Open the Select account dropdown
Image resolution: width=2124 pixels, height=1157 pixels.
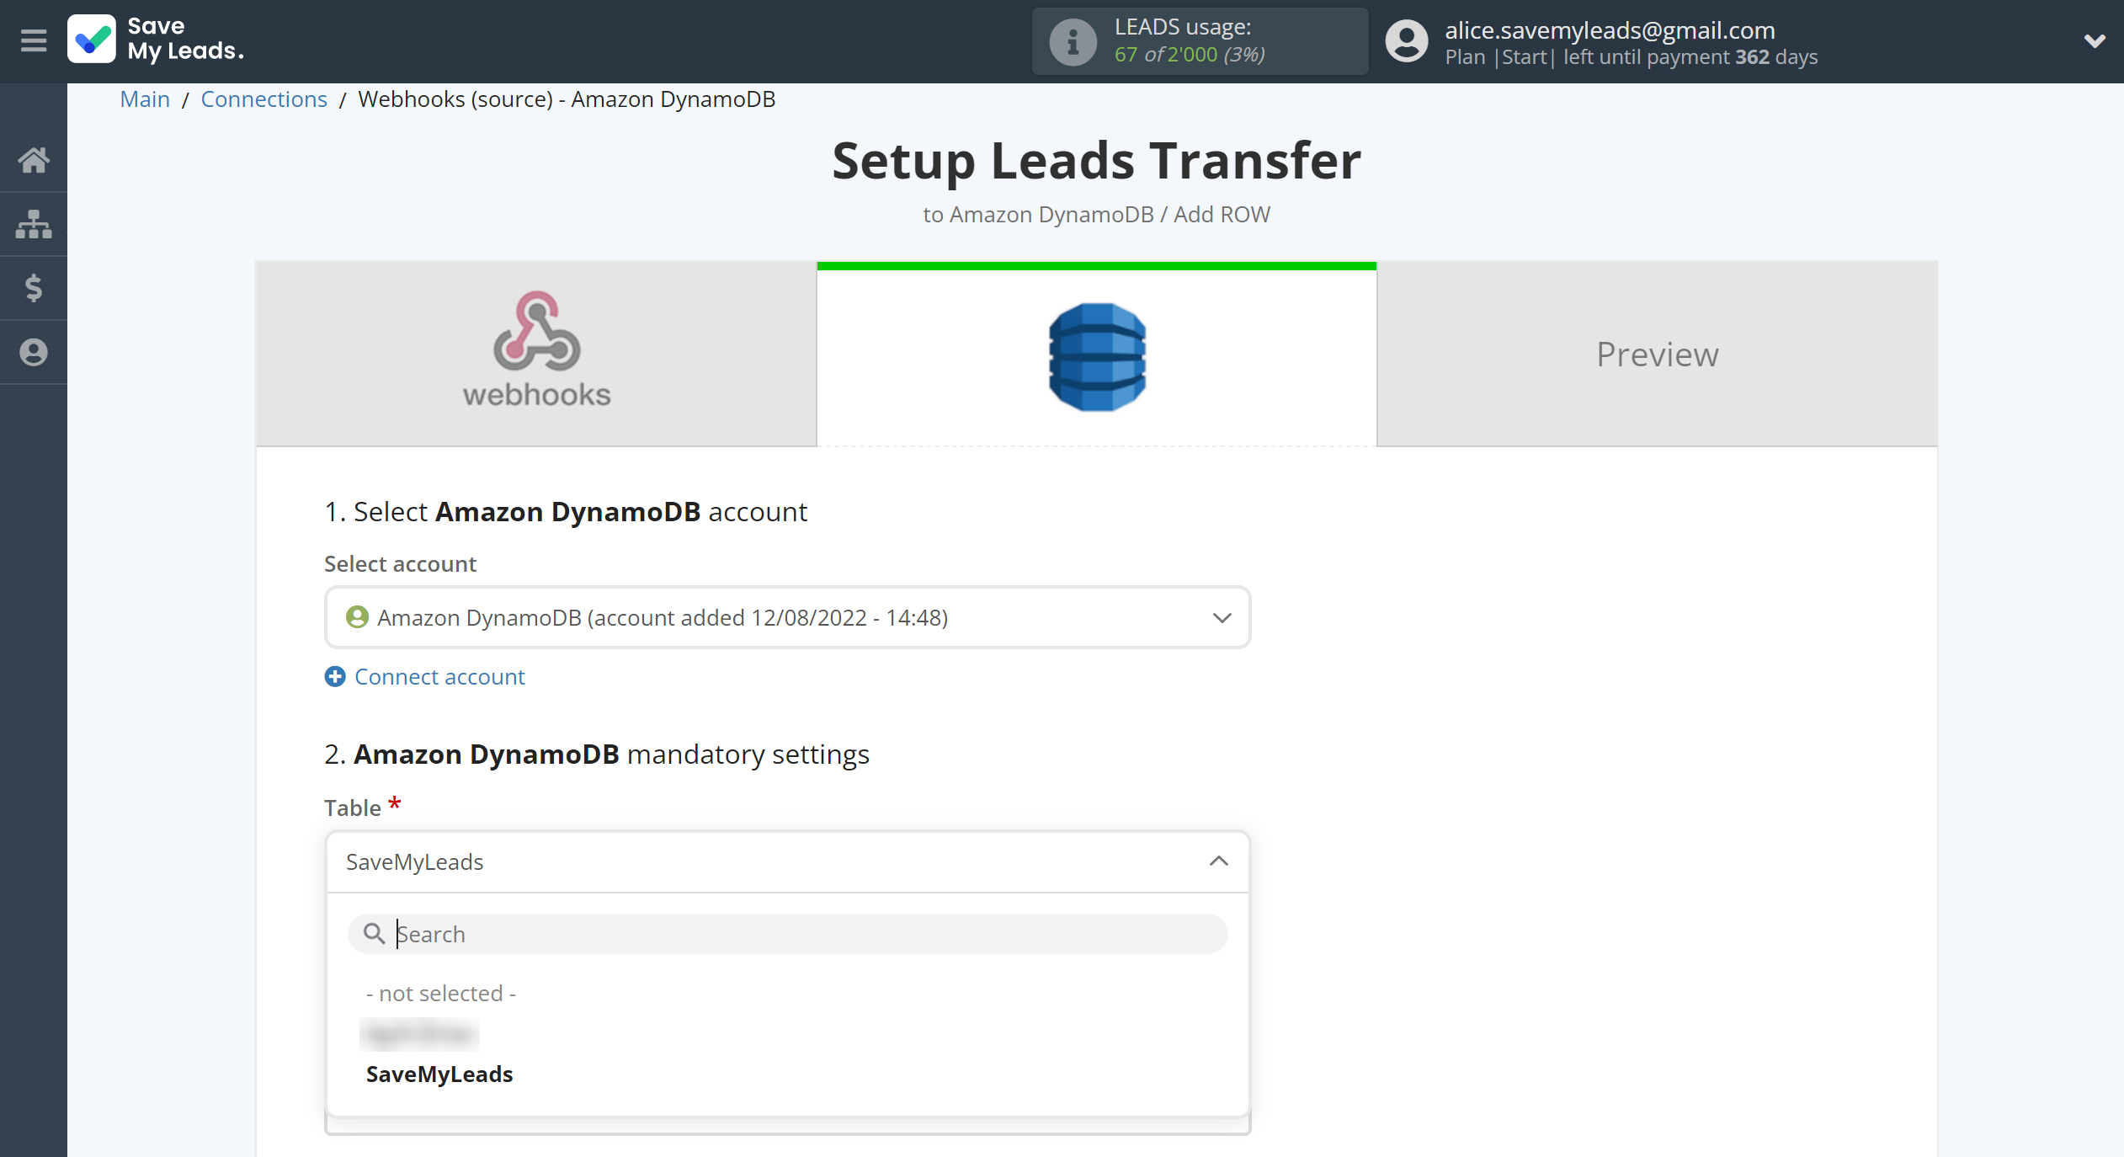pyautogui.click(x=787, y=617)
